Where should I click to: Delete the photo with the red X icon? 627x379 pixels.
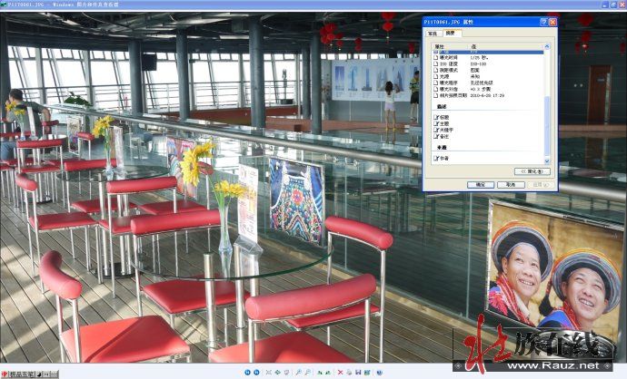(x=340, y=373)
